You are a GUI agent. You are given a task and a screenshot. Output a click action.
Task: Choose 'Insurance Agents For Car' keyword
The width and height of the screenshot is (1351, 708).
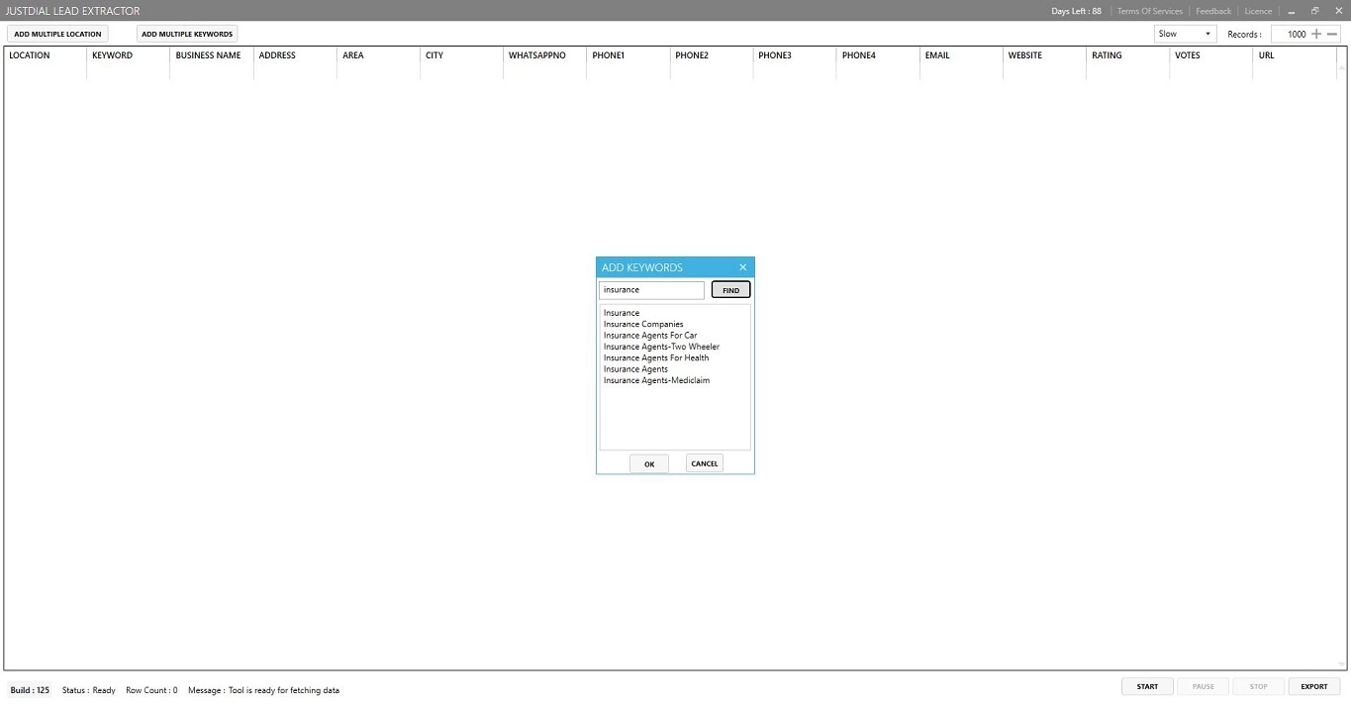click(x=650, y=336)
